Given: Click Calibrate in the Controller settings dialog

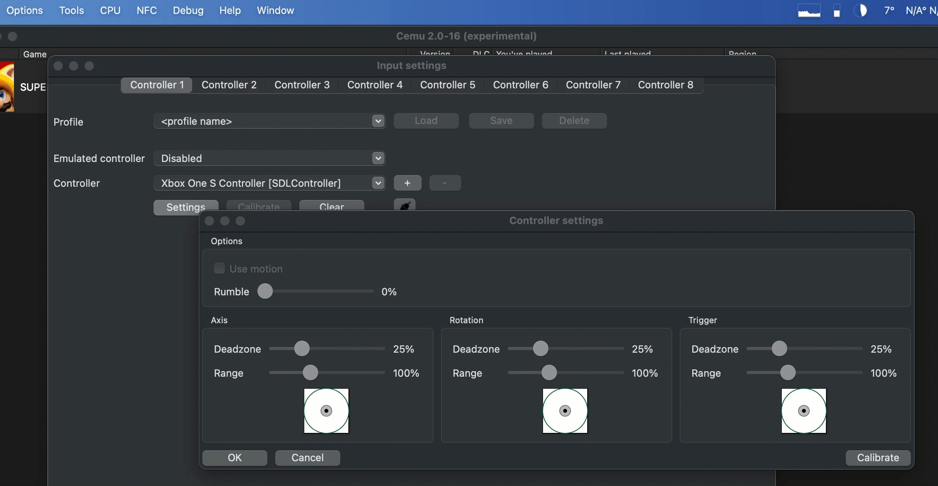Looking at the screenshot, I should (878, 458).
